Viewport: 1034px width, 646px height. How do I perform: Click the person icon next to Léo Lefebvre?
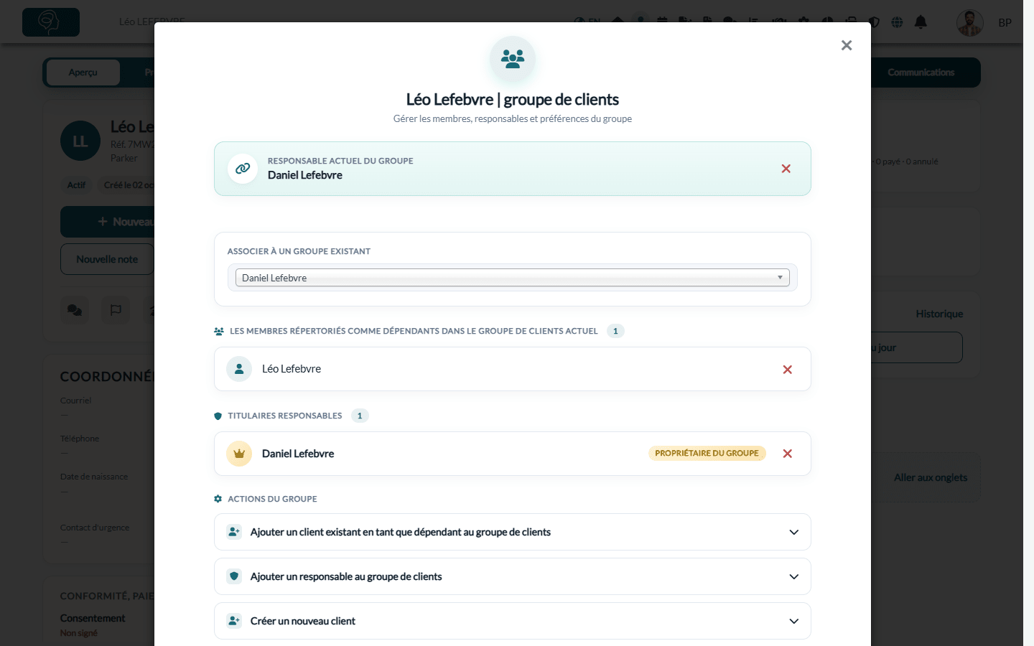tap(239, 369)
